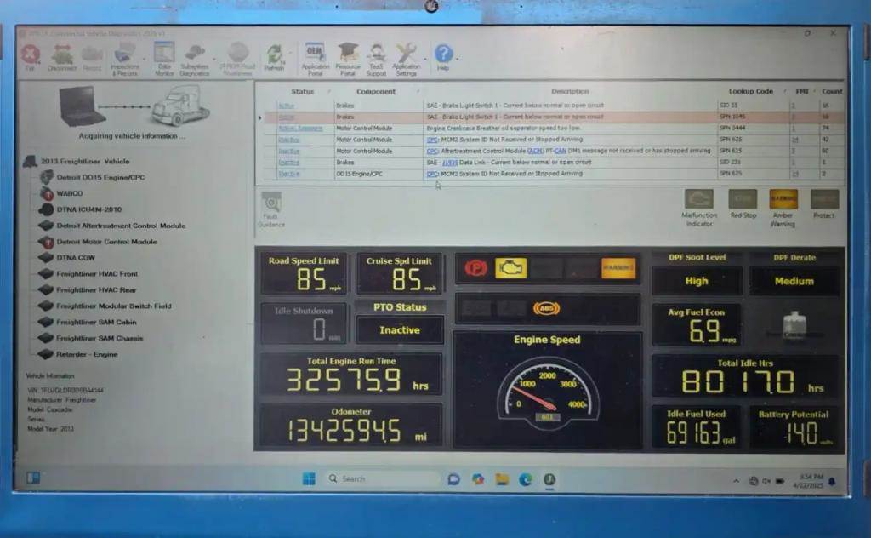Click the Windows taskbar Search box

pyautogui.click(x=383, y=479)
